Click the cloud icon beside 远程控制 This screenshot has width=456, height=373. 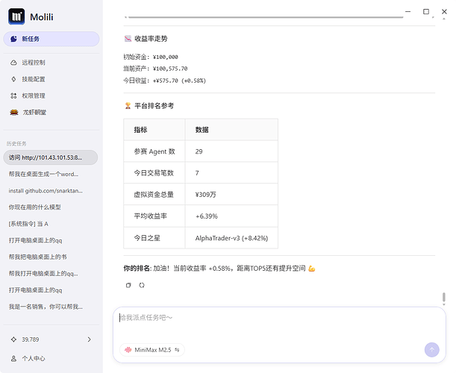tap(13, 63)
